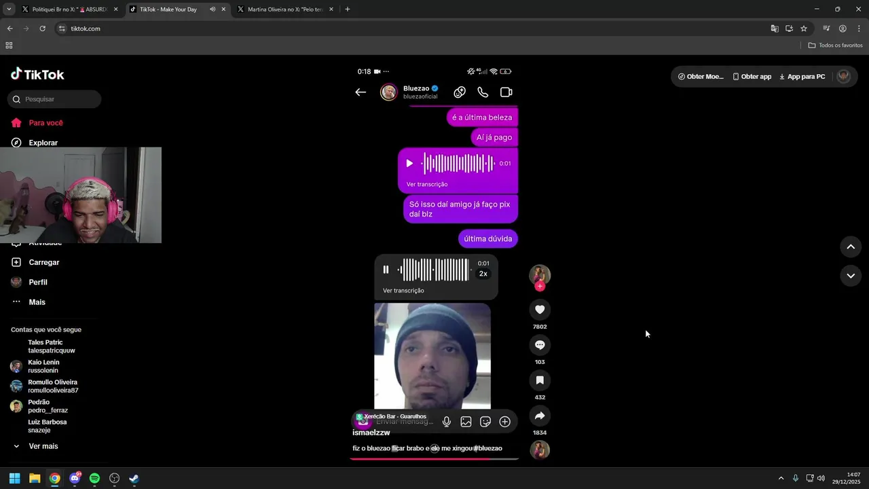Close the TikTok - Make Your Day tab
The image size is (869, 489).
click(223, 10)
